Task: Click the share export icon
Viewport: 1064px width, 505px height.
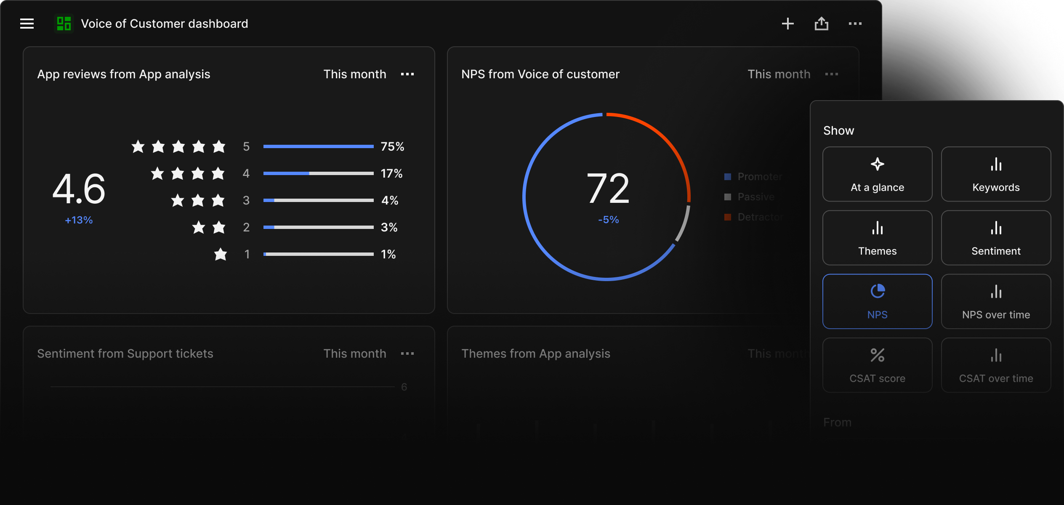Action: [821, 24]
